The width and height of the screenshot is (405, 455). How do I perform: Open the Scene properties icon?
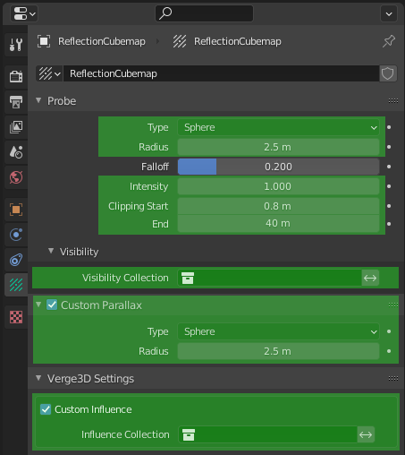16,152
